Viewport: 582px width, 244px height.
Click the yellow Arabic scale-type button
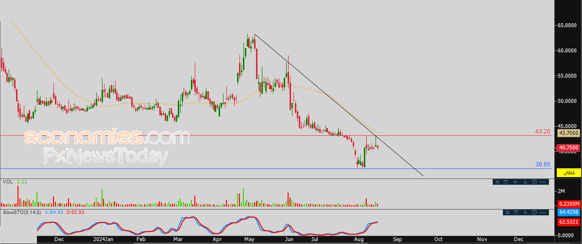coord(568,173)
